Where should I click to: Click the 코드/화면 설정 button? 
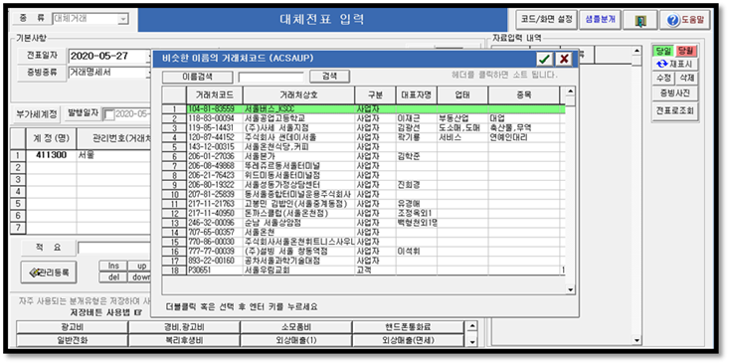coord(546,20)
